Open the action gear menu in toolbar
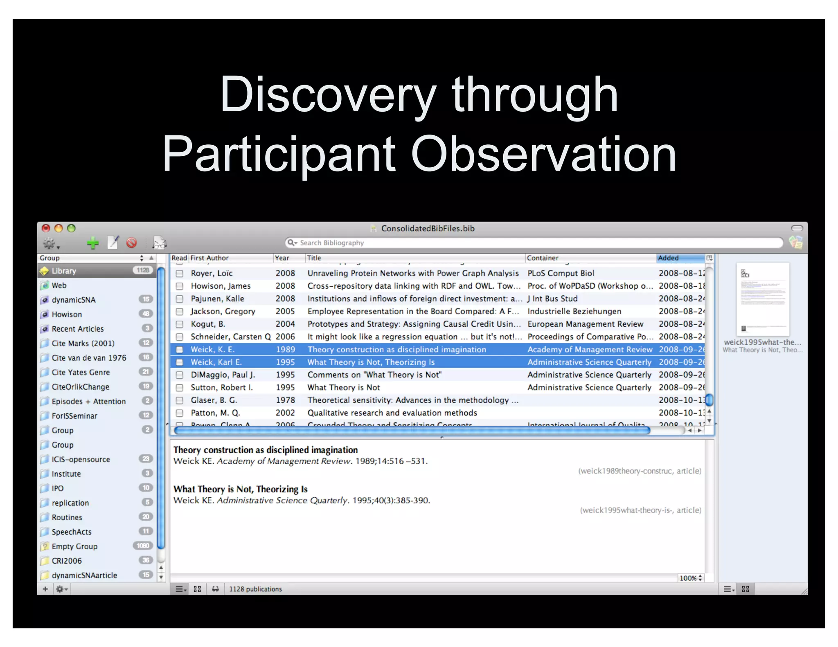The image size is (838, 647). coord(51,243)
